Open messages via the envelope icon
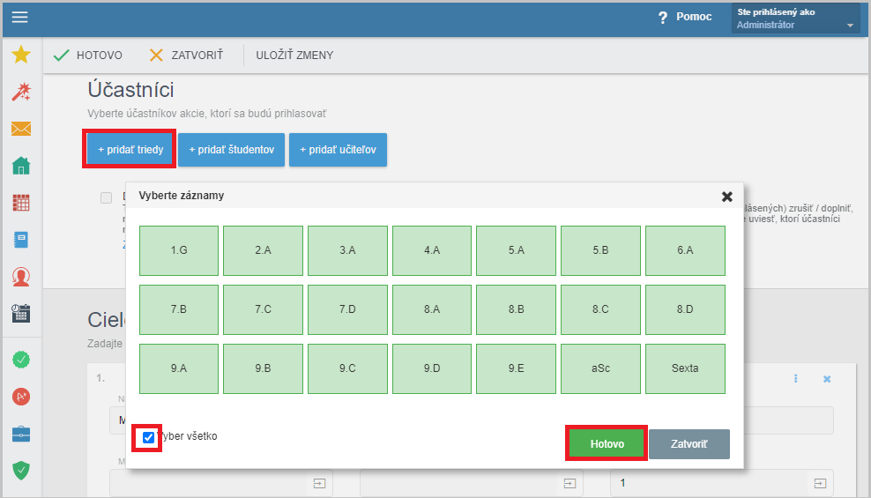 click(x=21, y=130)
